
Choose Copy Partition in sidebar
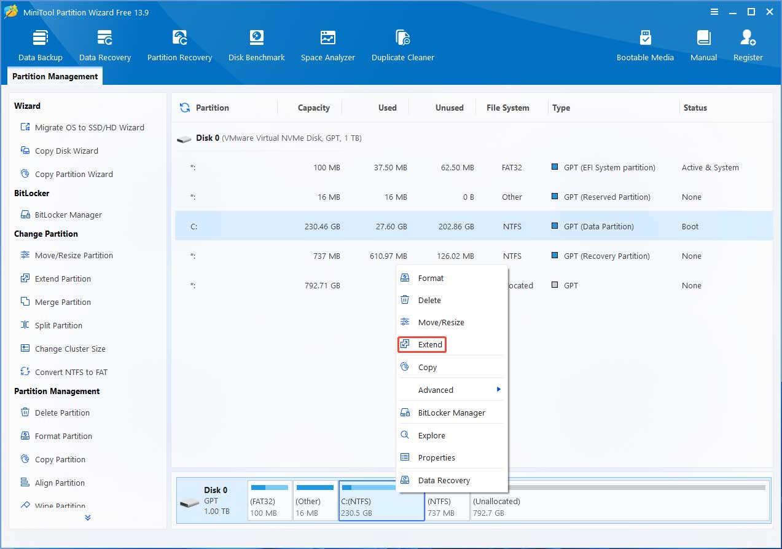[53, 459]
